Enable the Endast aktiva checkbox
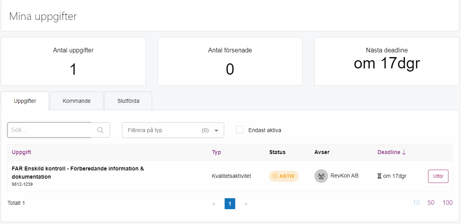Viewport: 461px width, 224px height. [240, 130]
